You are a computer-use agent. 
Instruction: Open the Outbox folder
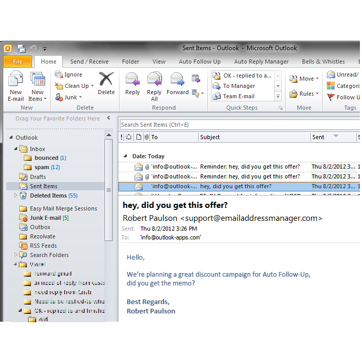coord(35,227)
